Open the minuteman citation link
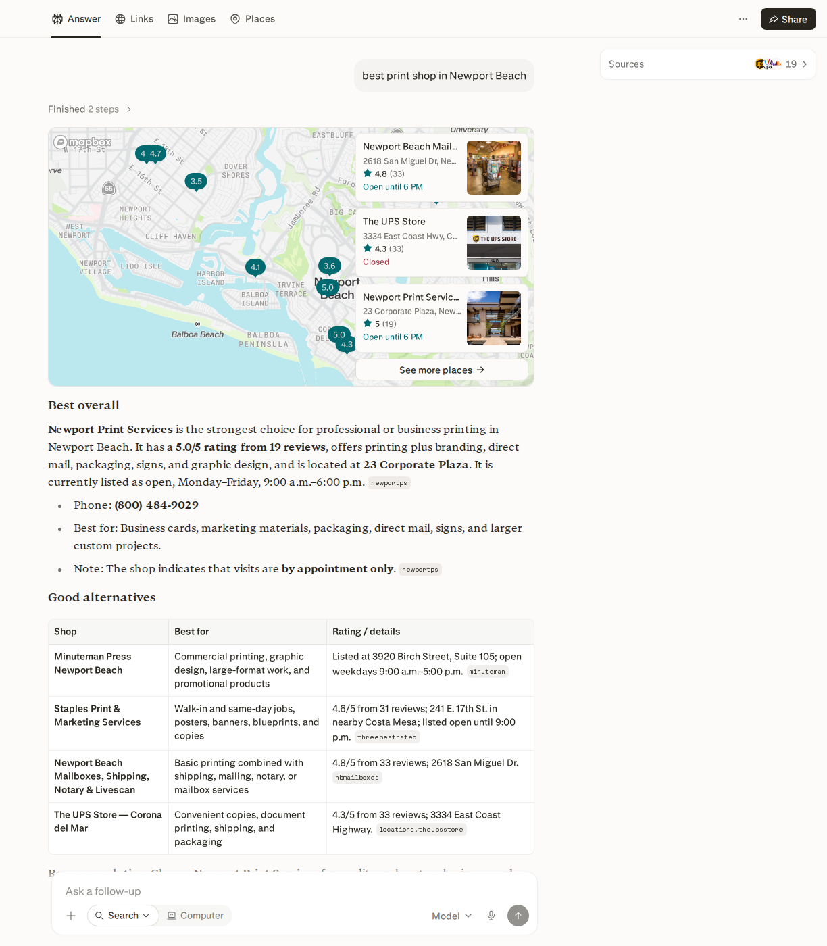 [487, 672]
